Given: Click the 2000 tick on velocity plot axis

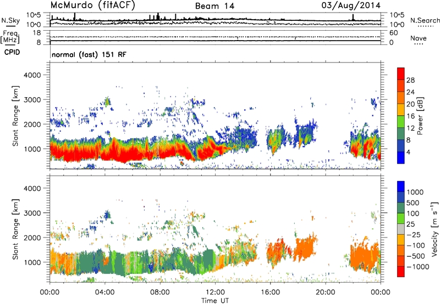Looking at the screenshot, I should [x=32, y=238].
